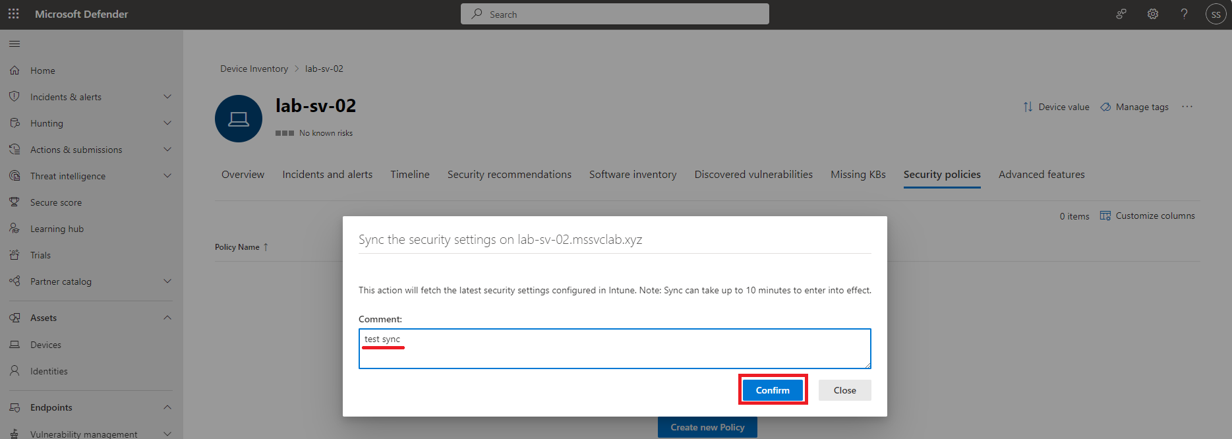Switch to the Overview tab

tap(243, 175)
